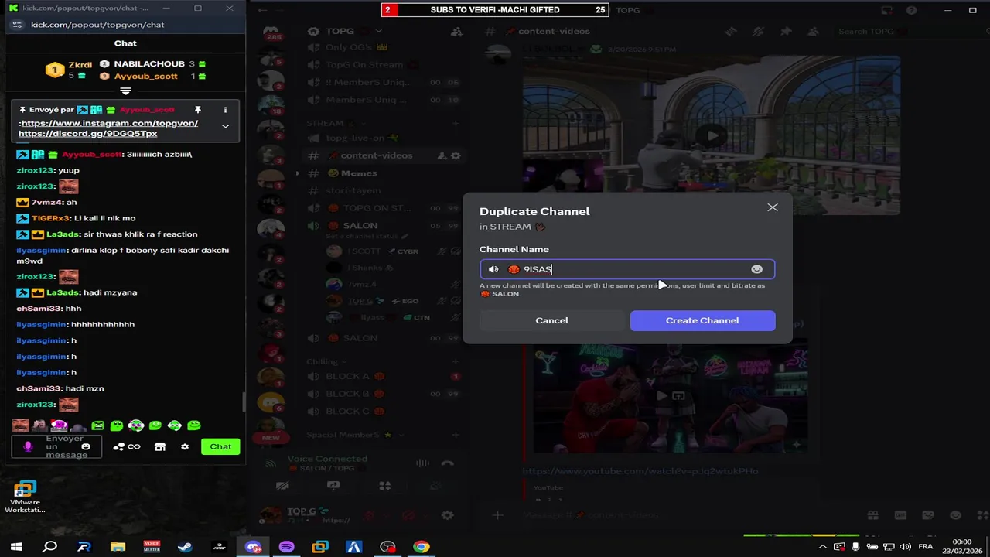
Task: Click username 7vmz4 in chat
Action: [x=46, y=202]
